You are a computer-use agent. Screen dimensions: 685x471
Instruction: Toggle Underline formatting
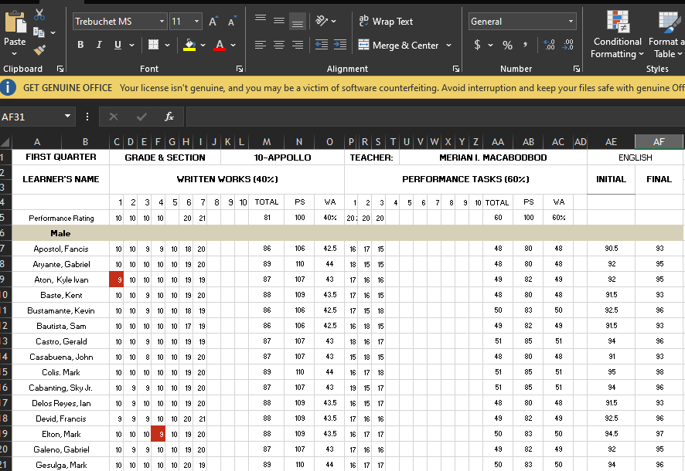pos(118,45)
